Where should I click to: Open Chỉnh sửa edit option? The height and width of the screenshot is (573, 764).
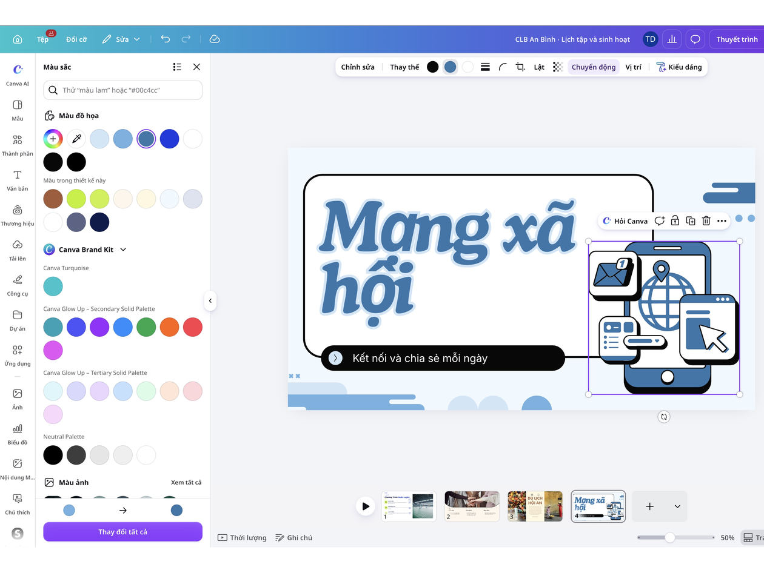[358, 67]
